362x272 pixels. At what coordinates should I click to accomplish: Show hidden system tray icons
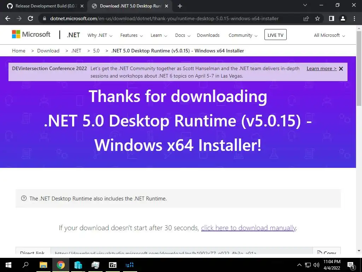click(x=299, y=265)
